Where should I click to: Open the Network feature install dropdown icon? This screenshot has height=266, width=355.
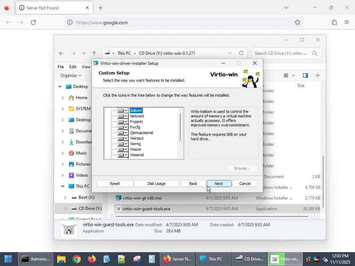click(123, 116)
